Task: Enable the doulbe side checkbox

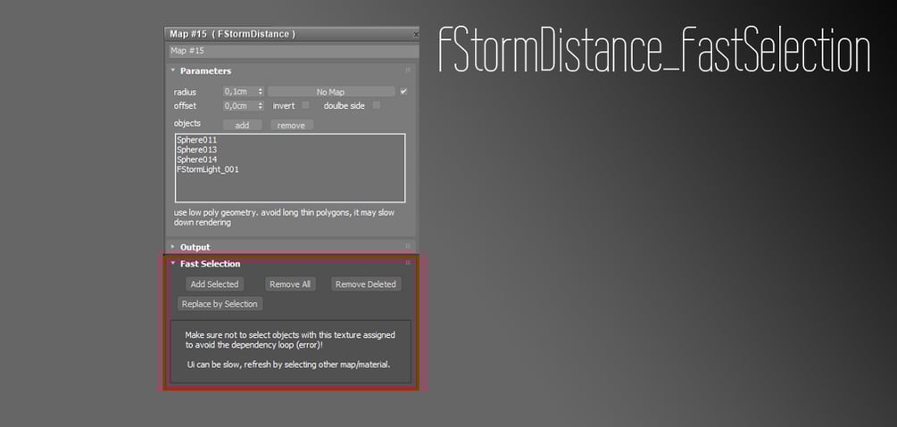Action: pos(377,105)
